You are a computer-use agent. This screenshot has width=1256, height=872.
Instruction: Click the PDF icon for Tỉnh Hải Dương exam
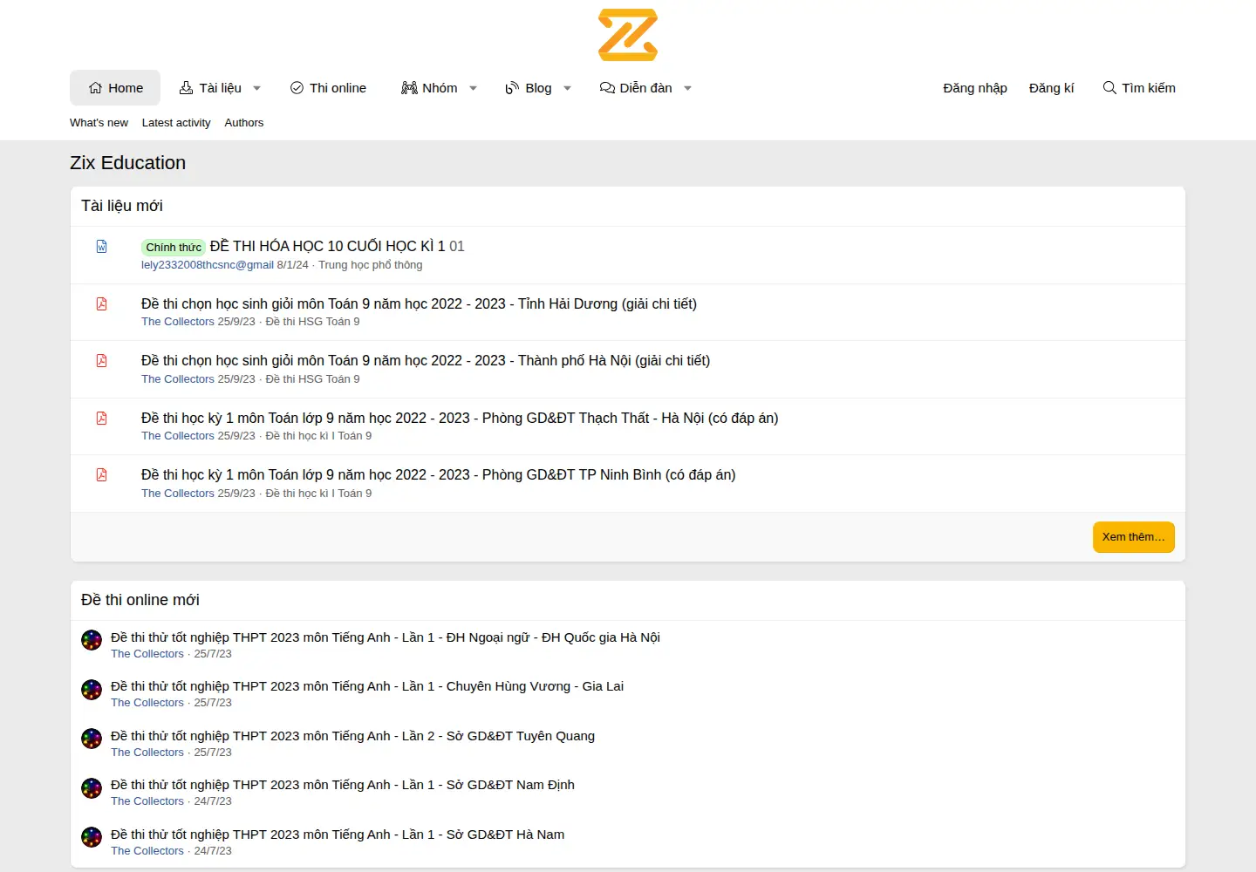pyautogui.click(x=102, y=303)
